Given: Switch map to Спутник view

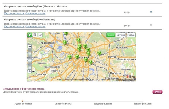Looking at the screenshot, I should click(x=121, y=35).
